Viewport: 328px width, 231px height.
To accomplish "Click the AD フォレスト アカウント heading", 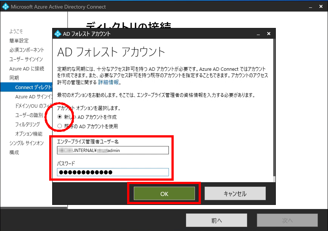I will coord(111,52).
